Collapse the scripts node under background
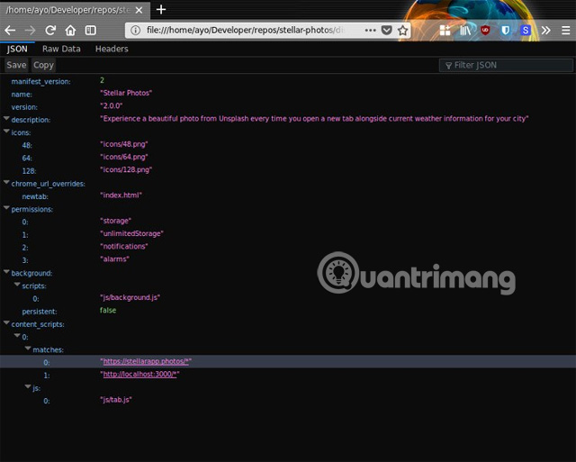Image resolution: width=576 pixels, height=462 pixels. click(17, 285)
